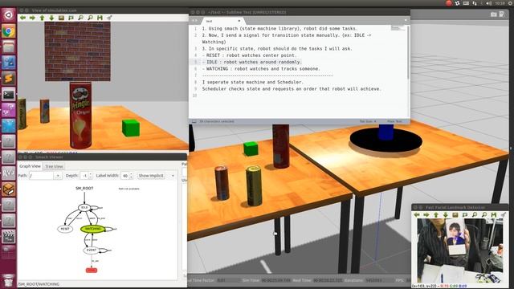Launch Chrome from the dock

pyautogui.click(x=9, y=31)
